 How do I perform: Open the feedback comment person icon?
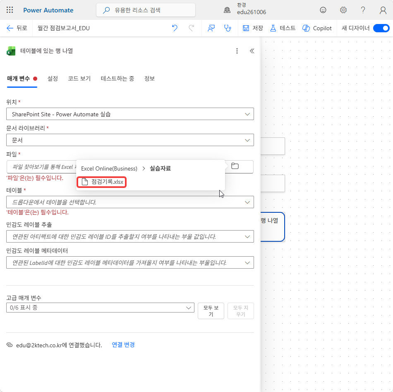click(x=211, y=28)
